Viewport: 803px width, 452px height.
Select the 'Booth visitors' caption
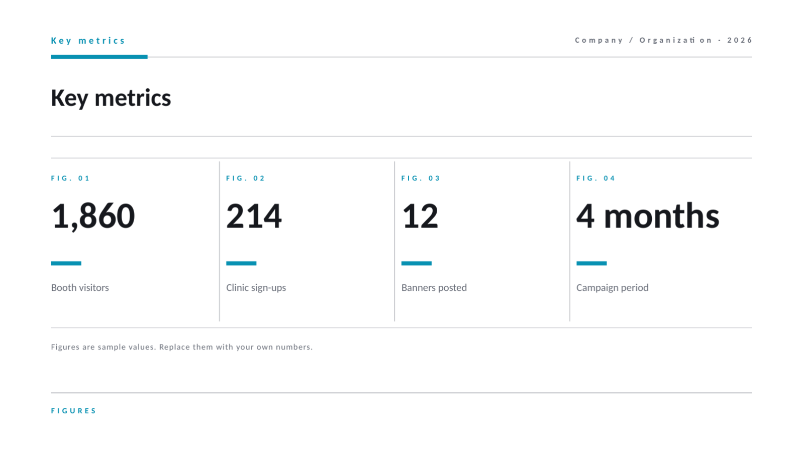point(80,288)
